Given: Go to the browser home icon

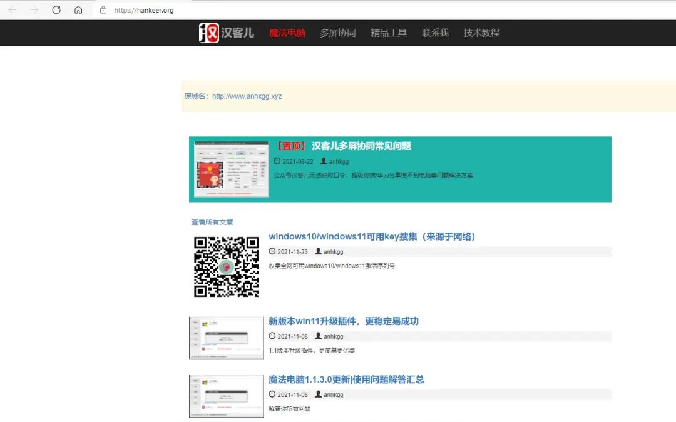Looking at the screenshot, I should tap(78, 10).
